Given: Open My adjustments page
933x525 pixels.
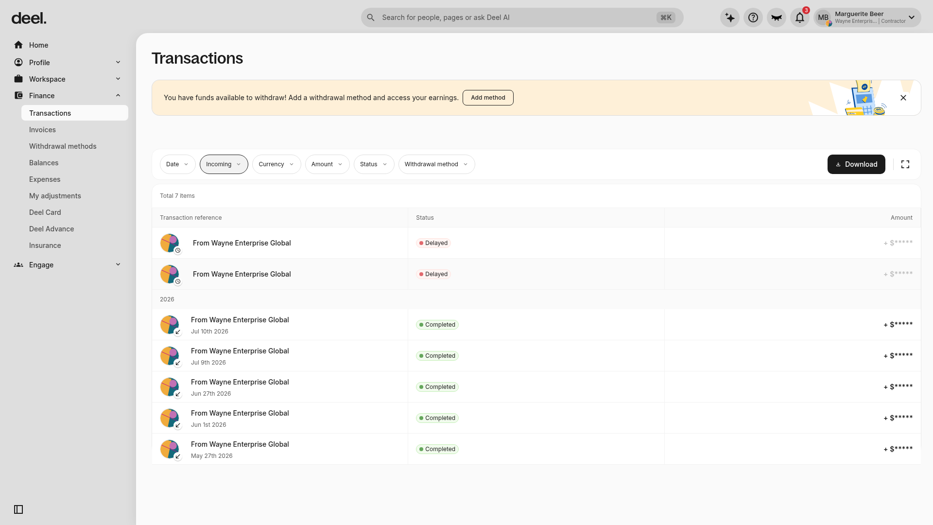Looking at the screenshot, I should click(55, 196).
